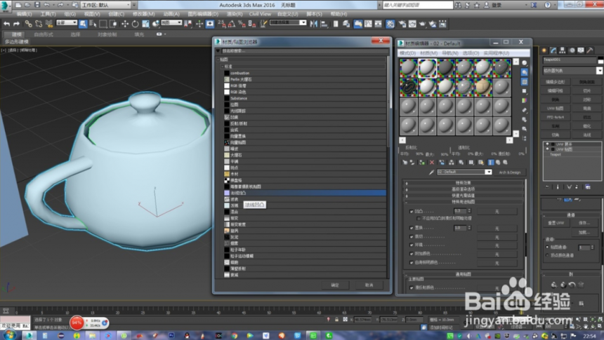Screen dimensions: 604x340
Task: Choose the Select and Move tool
Action: coord(125,24)
